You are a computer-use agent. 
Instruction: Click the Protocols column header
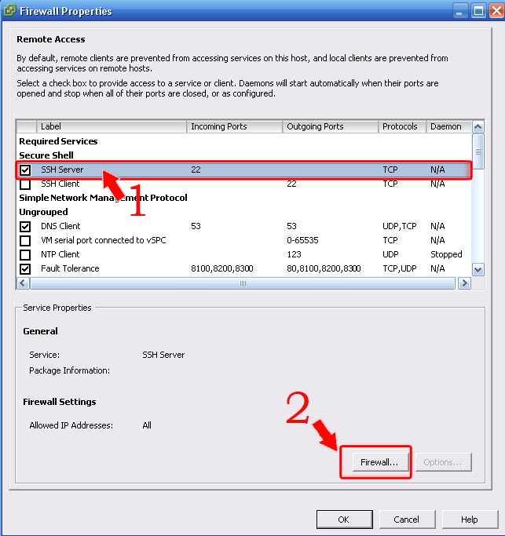point(401,126)
